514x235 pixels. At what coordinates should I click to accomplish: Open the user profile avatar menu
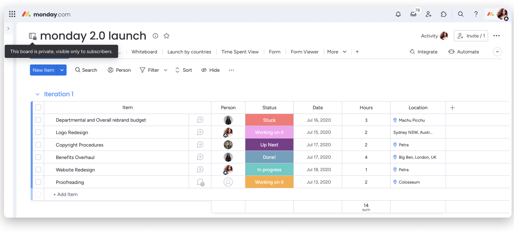[x=502, y=14]
